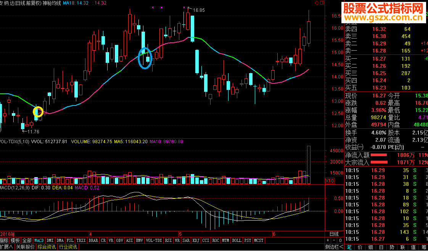This screenshot has height=251, width=428.
Task: Open the BRAR indicator tab
Action: [x=93, y=241]
